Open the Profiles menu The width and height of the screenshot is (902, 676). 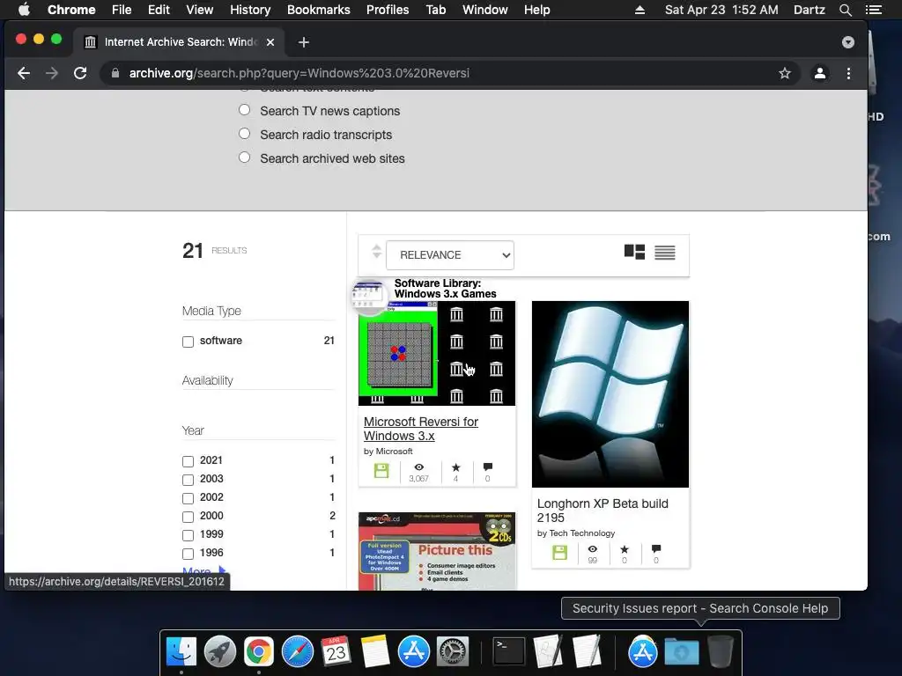tap(388, 10)
